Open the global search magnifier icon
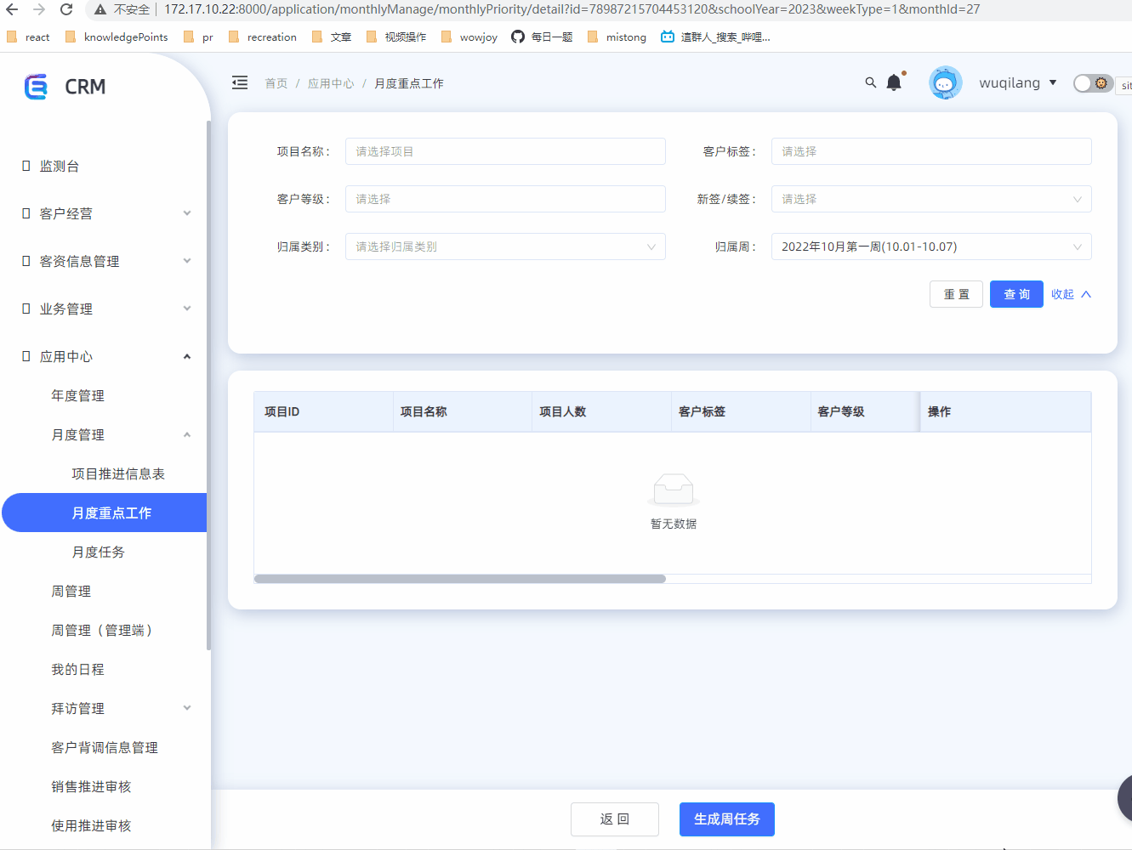The width and height of the screenshot is (1132, 850). click(x=870, y=82)
